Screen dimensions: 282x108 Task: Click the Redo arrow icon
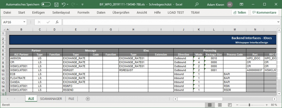[73, 4]
